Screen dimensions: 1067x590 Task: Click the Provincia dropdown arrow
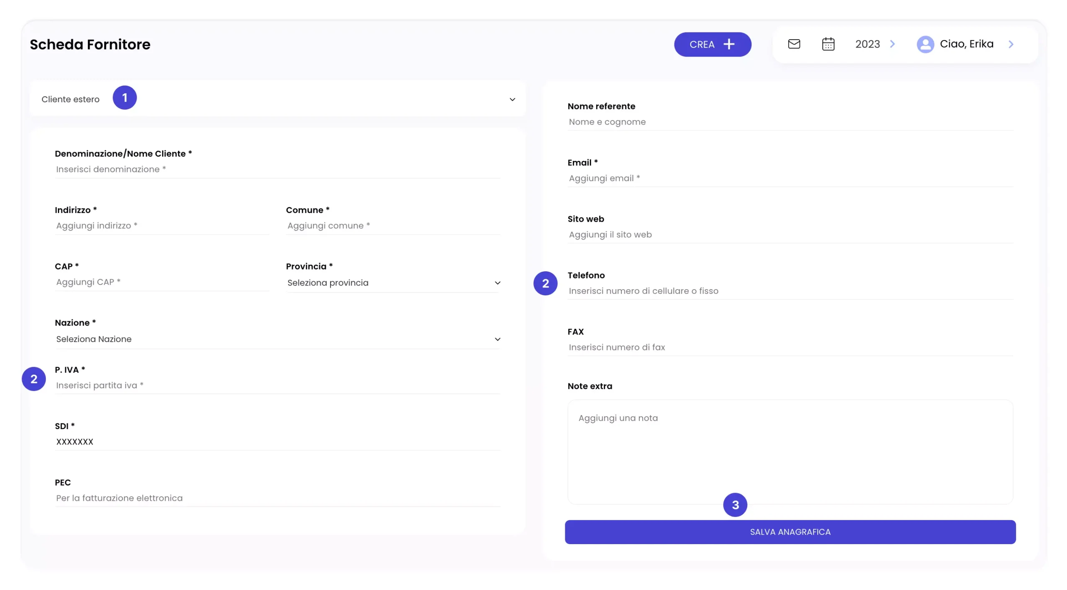point(497,283)
